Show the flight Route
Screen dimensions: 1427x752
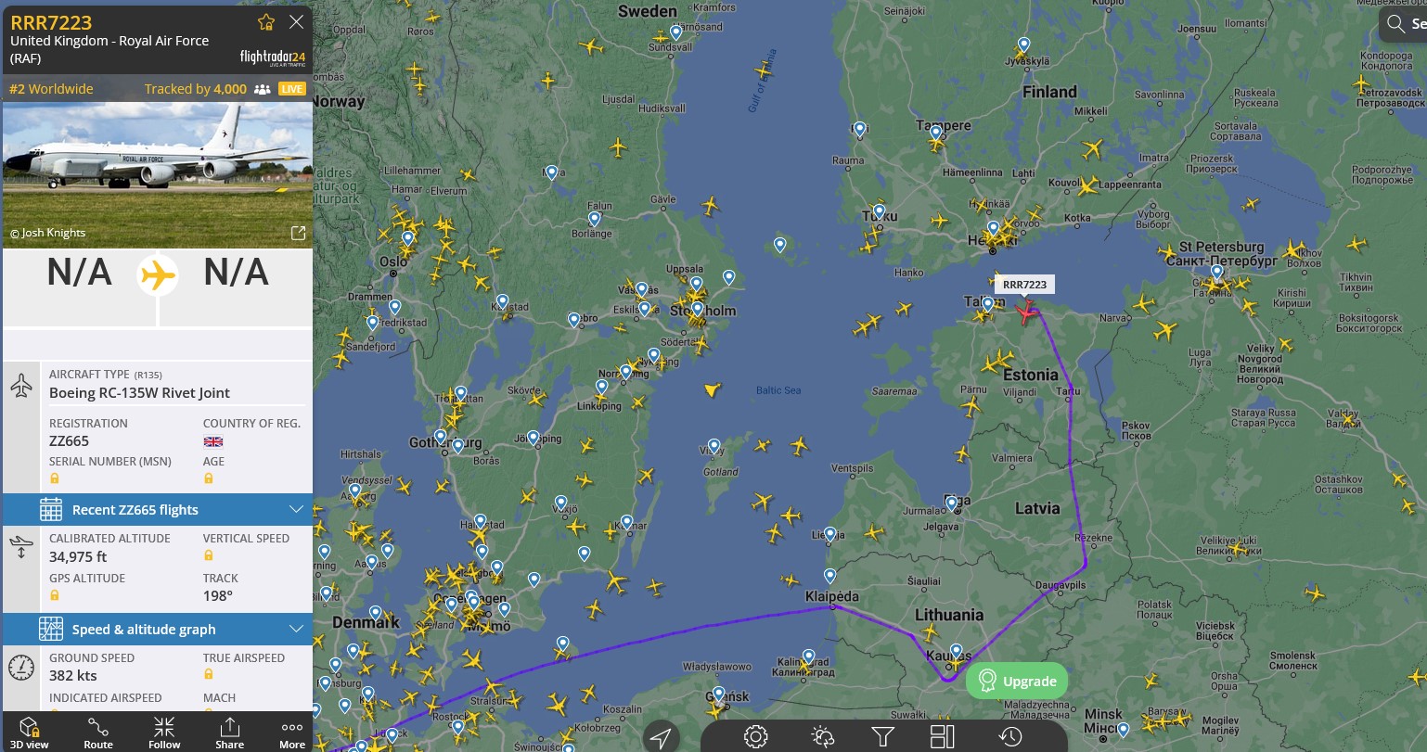pos(98,732)
